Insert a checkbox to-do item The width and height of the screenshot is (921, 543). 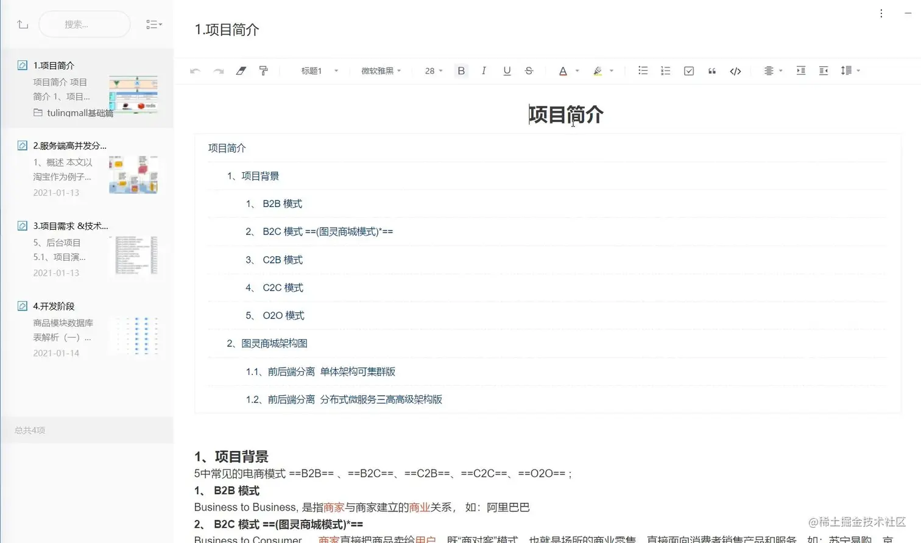click(689, 71)
